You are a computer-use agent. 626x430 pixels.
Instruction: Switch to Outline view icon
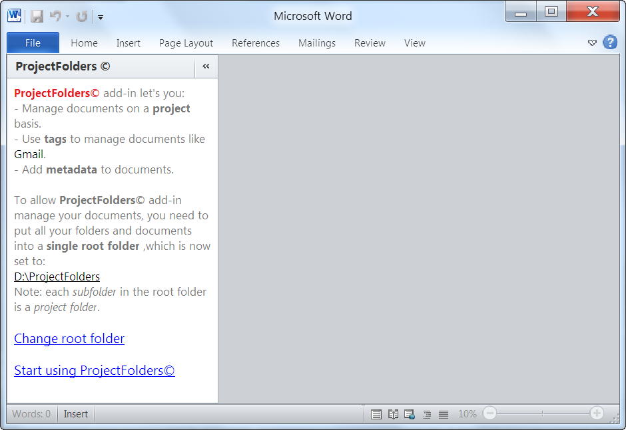point(427,415)
